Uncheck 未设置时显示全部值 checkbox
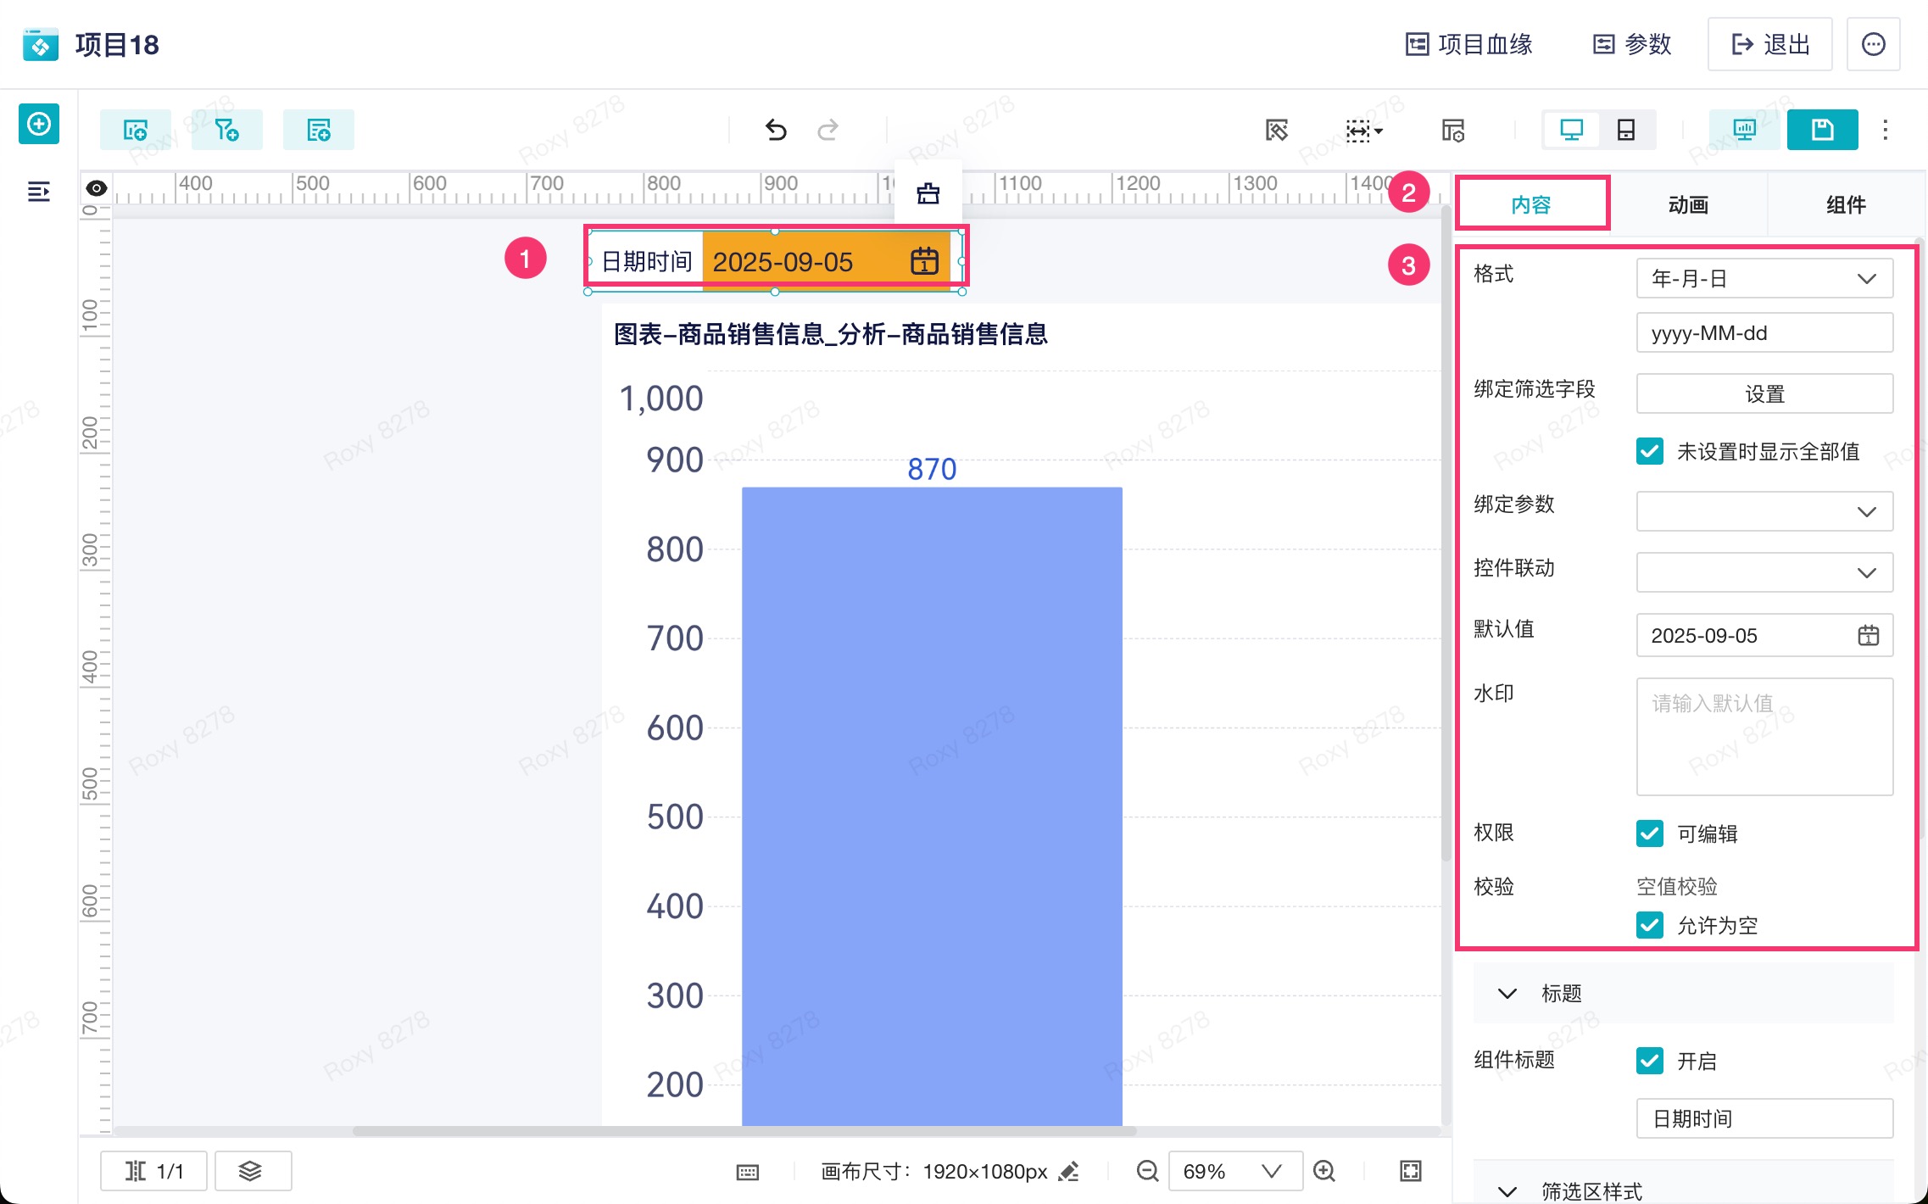This screenshot has height=1204, width=1928. tap(1649, 451)
